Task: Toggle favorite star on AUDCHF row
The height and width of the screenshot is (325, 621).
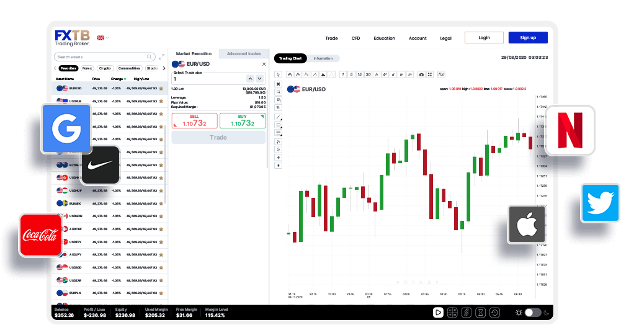Action: click(161, 229)
